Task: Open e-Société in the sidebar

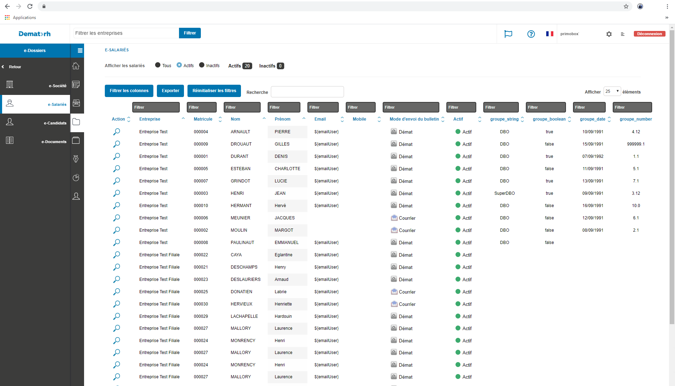Action: pos(35,85)
